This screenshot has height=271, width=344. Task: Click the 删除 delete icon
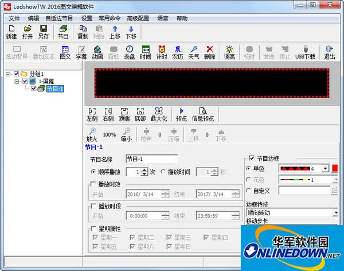point(210,52)
